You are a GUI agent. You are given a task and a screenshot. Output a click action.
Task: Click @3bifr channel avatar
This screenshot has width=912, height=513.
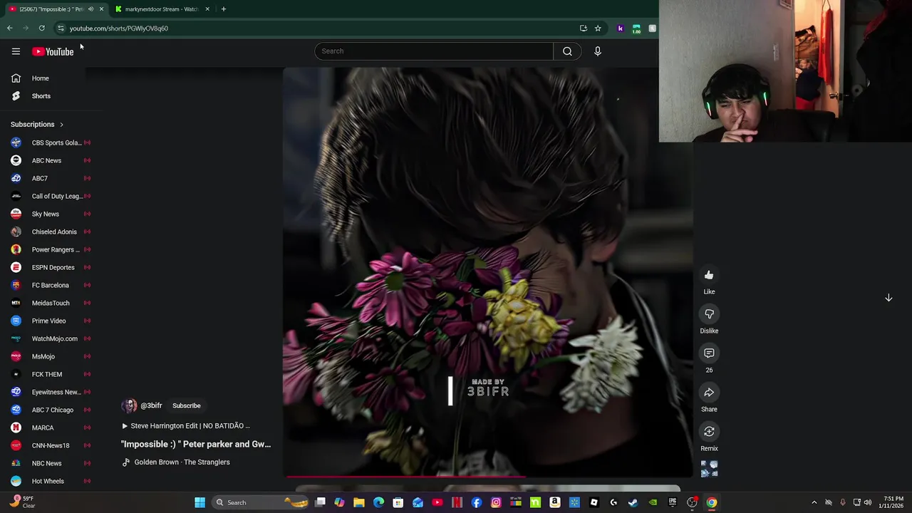(x=129, y=405)
